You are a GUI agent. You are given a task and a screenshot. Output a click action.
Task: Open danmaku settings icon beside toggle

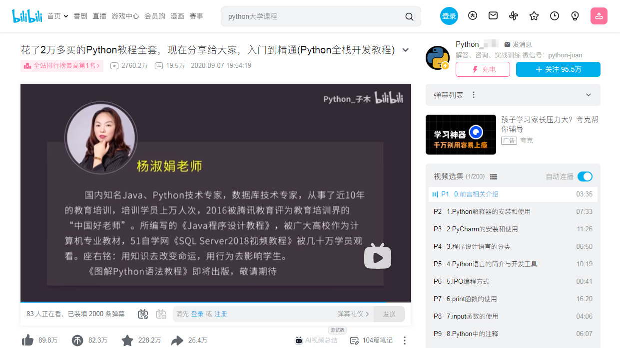(161, 314)
